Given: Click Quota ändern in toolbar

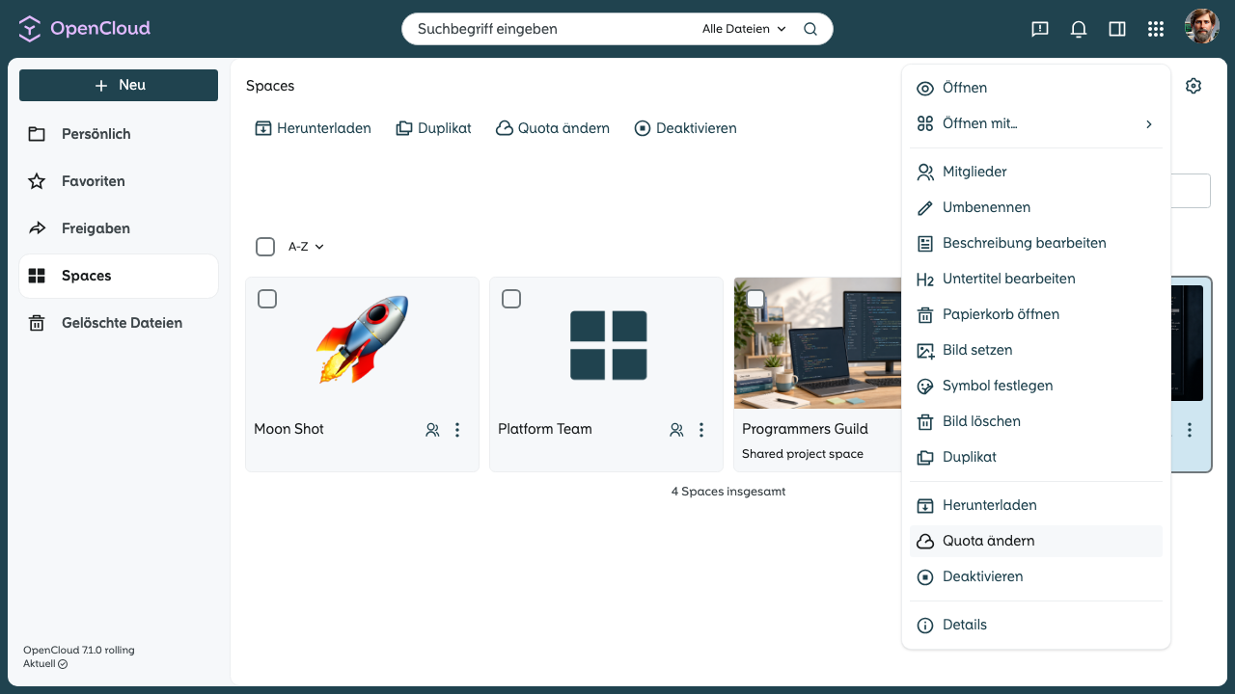Looking at the screenshot, I should (552, 128).
